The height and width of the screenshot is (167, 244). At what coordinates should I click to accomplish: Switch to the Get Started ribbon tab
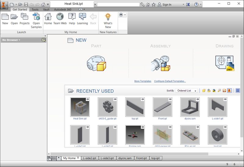pos(20,9)
